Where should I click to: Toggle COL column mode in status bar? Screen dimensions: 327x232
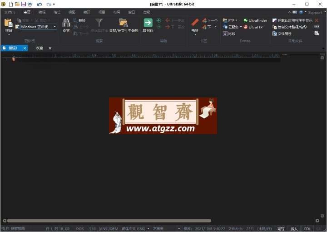coord(307,229)
